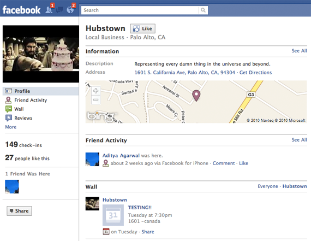Open the friend requests icon

click(49, 10)
